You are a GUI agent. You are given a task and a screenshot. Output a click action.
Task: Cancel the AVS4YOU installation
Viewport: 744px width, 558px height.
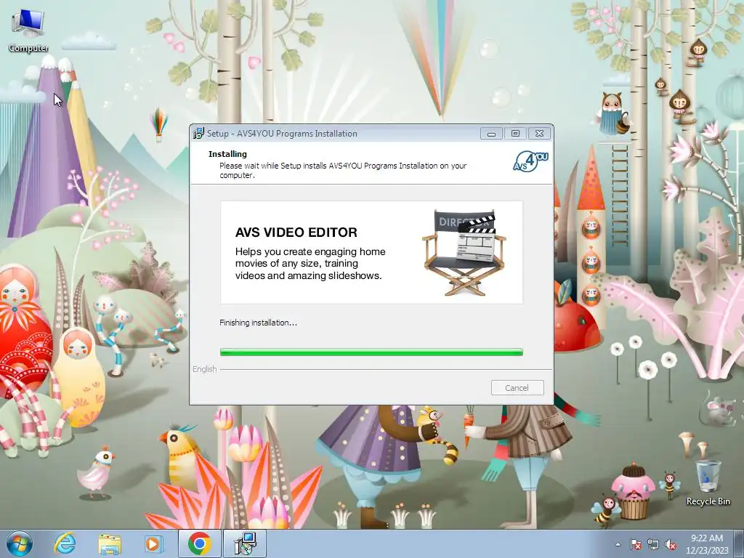[517, 388]
